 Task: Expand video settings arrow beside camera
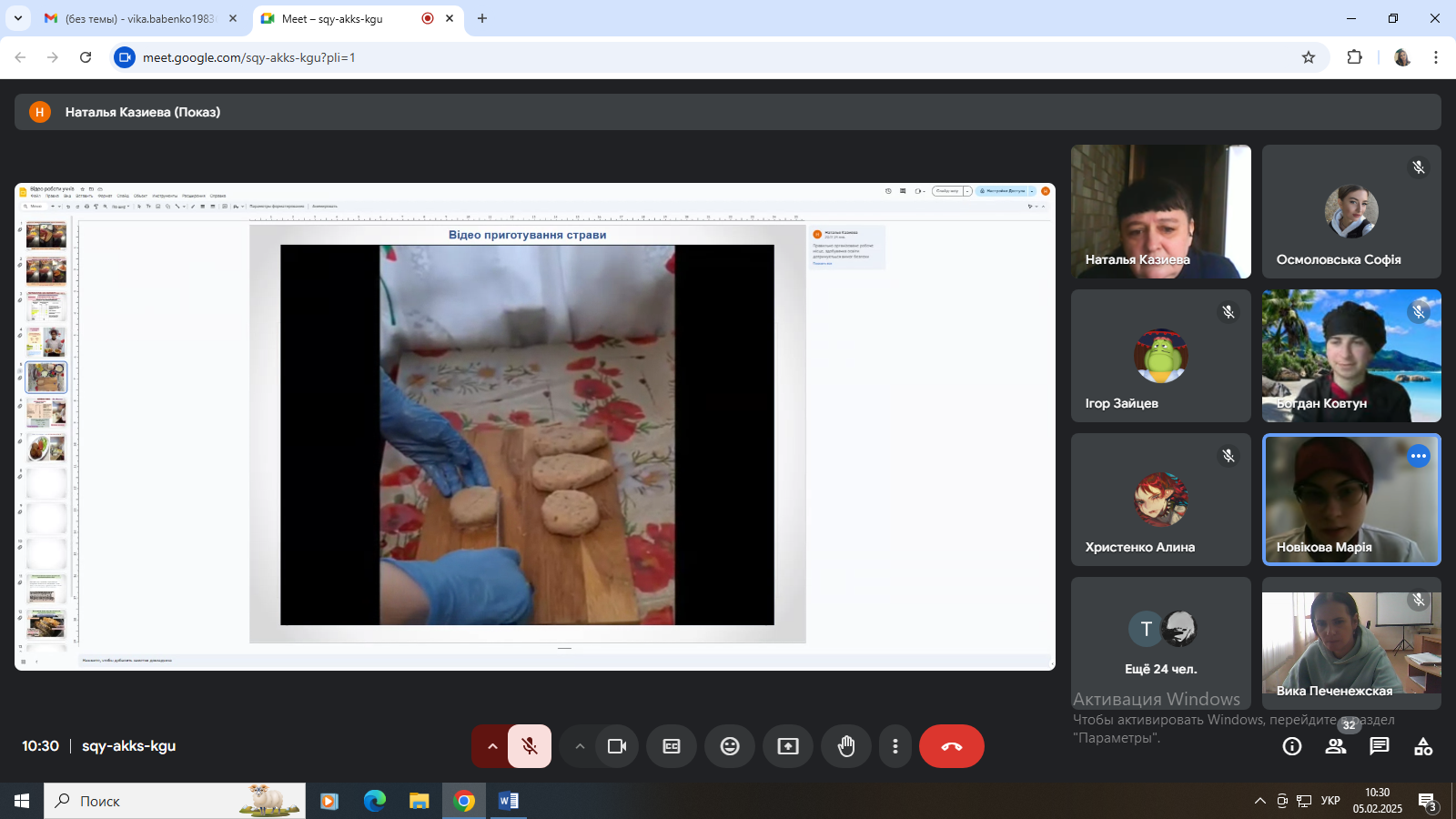coord(580,746)
